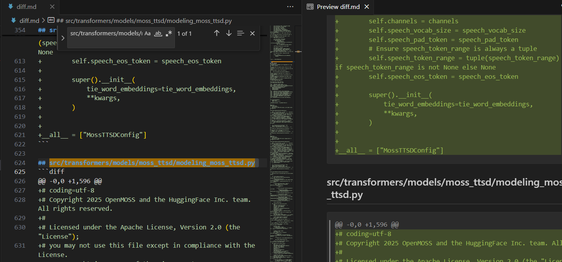Click self.channels = channels in the preview
Image resolution: width=562 pixels, height=262 pixels.
pos(414,21)
